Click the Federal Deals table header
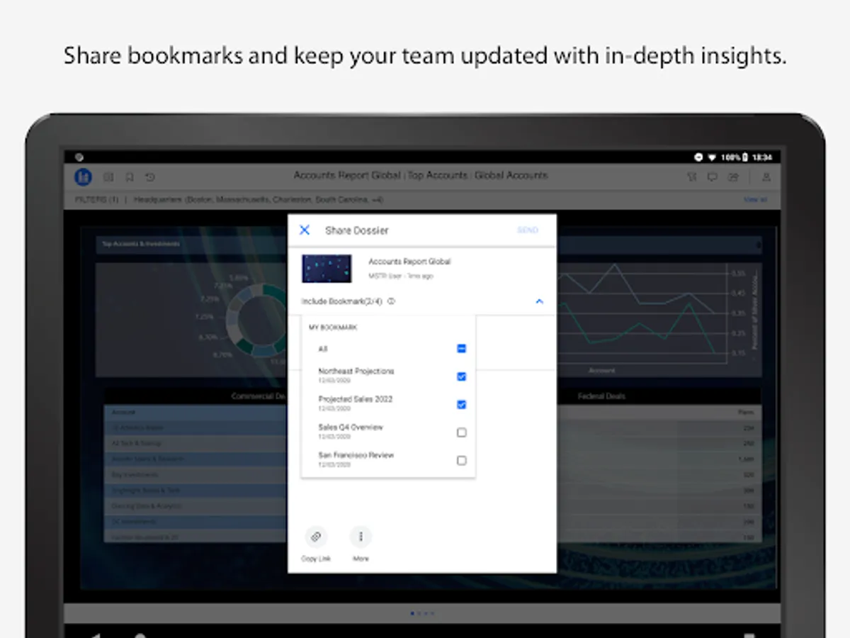Image resolution: width=850 pixels, height=638 pixels. pos(601,396)
